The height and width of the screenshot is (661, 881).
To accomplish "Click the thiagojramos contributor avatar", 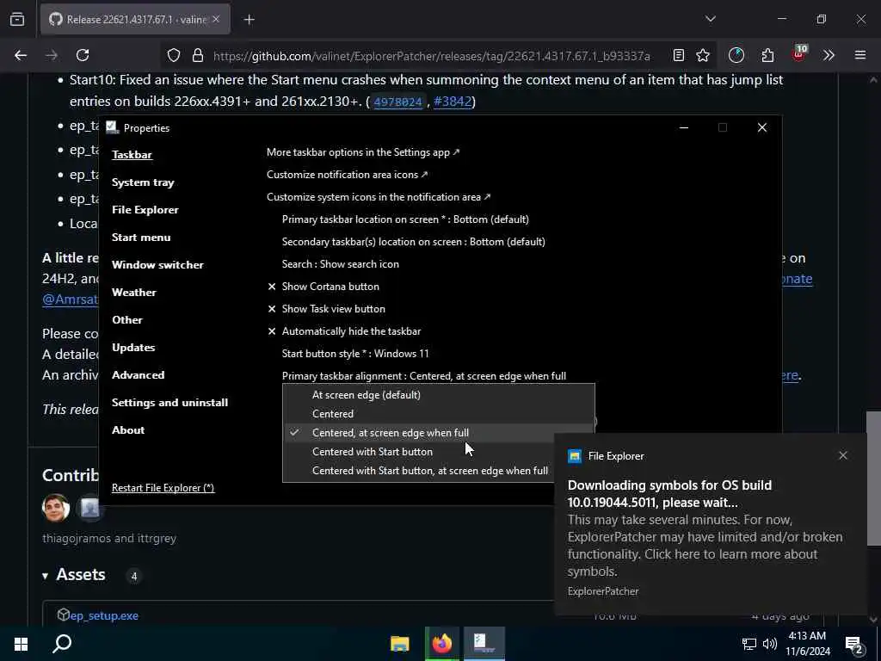I will pos(56,508).
